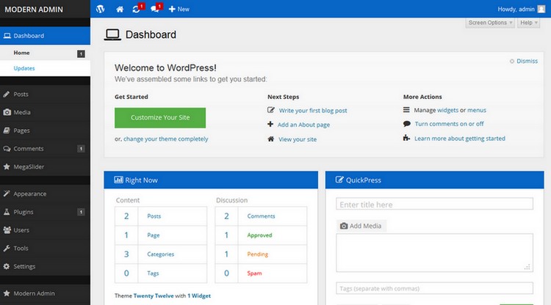Click the edit icon beside Write your first blog post
The height and width of the screenshot is (305, 551).
(270, 110)
